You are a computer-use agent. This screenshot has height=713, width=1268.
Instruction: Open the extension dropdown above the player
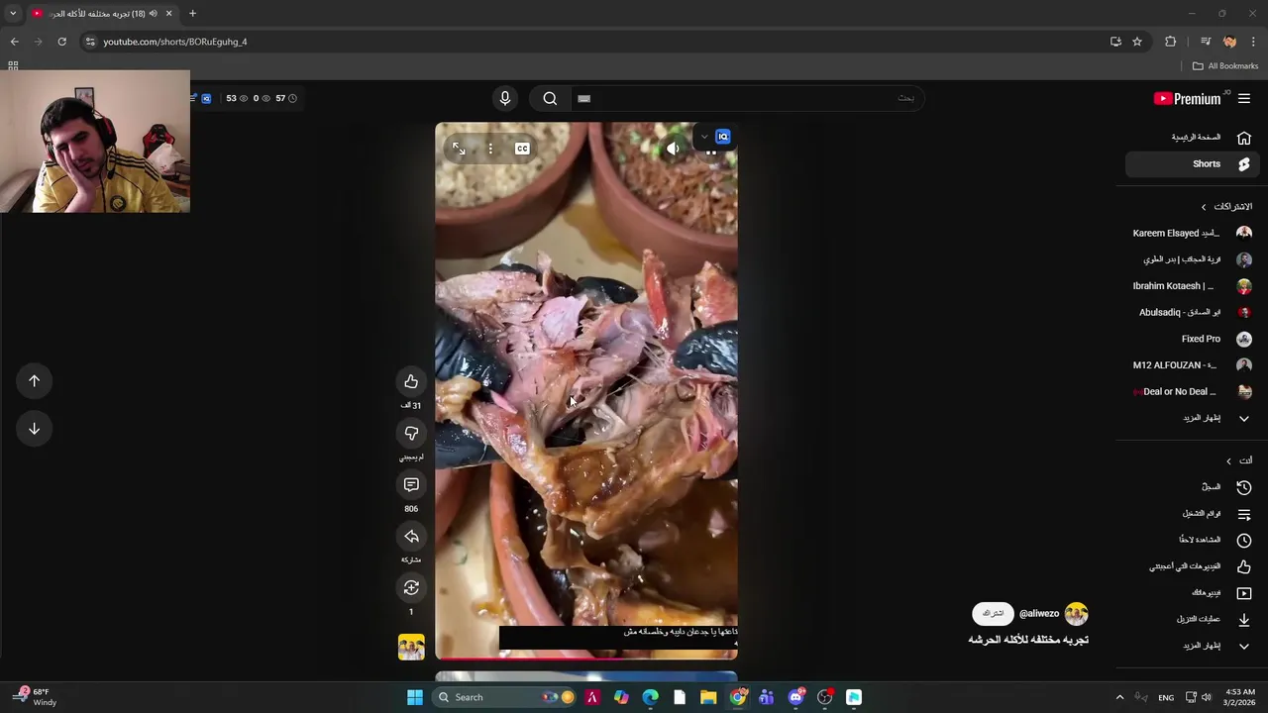pyautogui.click(x=704, y=137)
